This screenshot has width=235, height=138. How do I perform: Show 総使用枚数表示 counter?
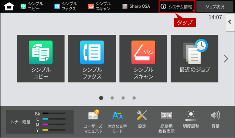click(166, 122)
